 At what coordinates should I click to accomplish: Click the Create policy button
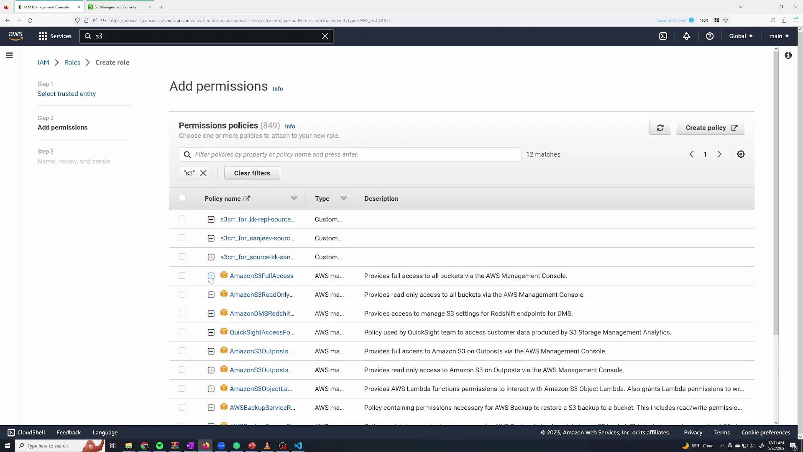[710, 128]
